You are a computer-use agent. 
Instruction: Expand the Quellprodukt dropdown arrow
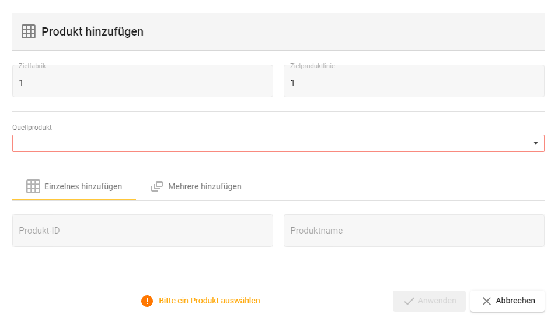[535, 143]
